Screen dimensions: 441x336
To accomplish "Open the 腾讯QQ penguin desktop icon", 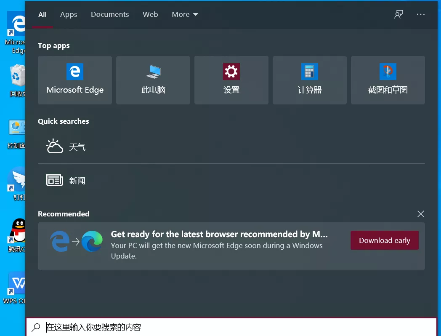I will 18,232.
